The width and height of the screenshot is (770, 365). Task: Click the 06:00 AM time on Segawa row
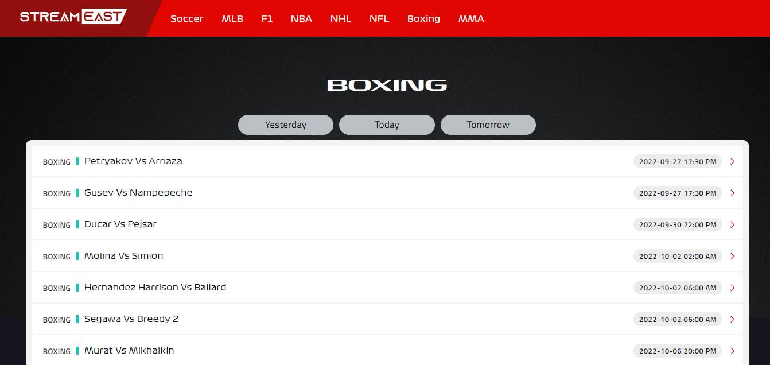(678, 320)
